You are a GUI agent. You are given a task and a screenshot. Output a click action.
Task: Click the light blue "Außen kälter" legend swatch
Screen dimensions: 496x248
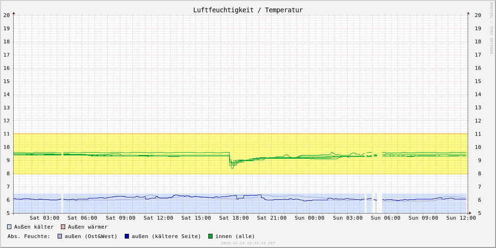point(9,227)
